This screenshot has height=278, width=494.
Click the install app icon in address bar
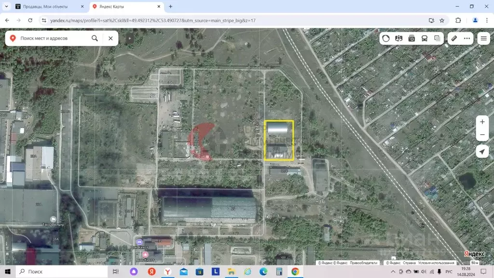(431, 20)
